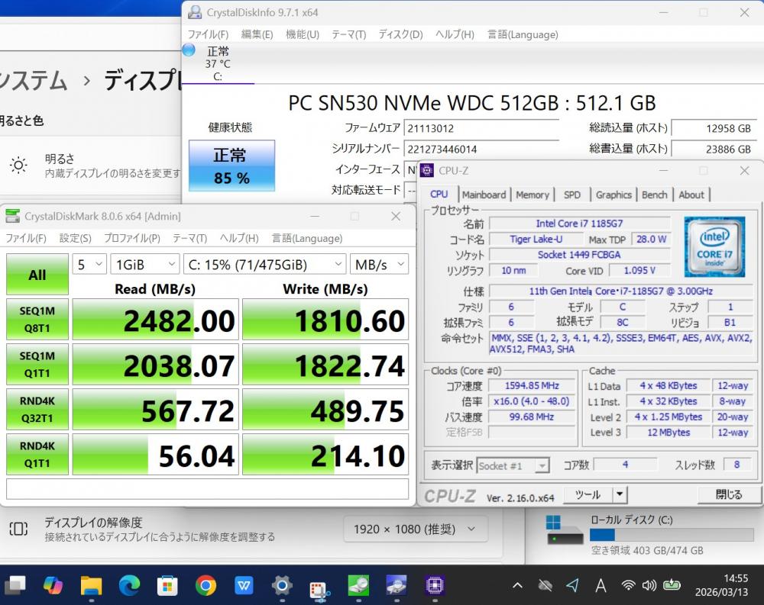The height and width of the screenshot is (605, 764).
Task: Open the drive dropdown showing C: 15%
Action: pyautogui.click(x=264, y=264)
